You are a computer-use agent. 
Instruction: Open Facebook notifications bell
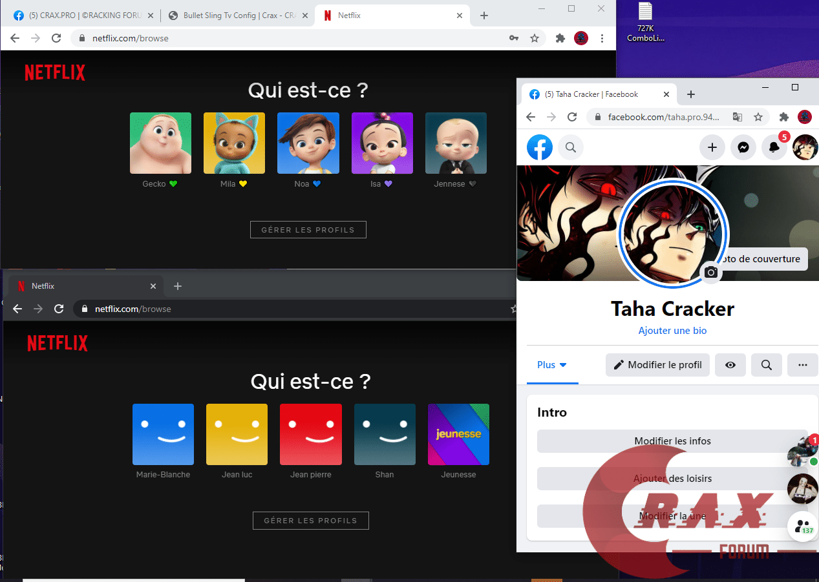point(774,147)
